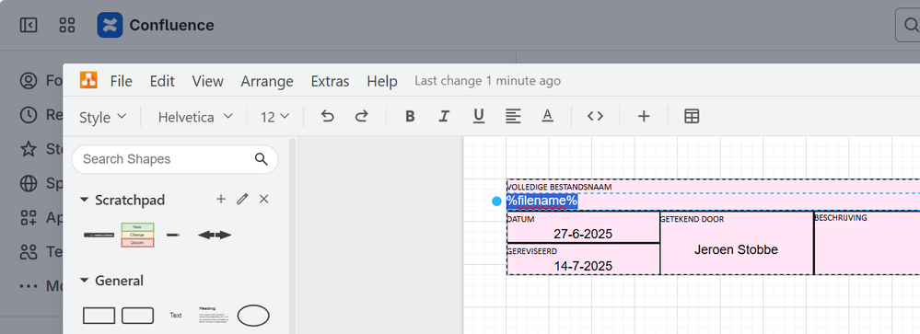Viewport: 920px width, 334px height.
Task: Click the Last change 1 minute ago link
Action: click(x=487, y=81)
